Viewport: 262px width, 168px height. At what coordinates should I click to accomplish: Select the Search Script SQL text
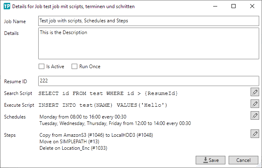pyautogui.click(x=108, y=93)
